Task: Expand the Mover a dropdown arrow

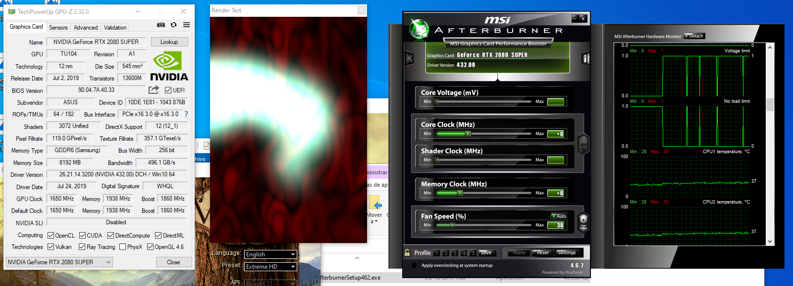Action: click(x=376, y=221)
